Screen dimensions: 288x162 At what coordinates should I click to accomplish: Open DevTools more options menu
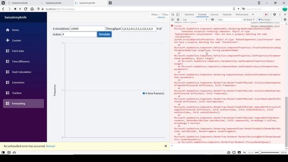point(280,14)
